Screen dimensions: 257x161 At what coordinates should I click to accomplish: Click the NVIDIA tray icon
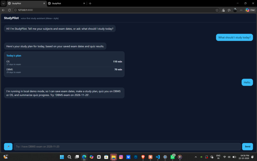(201, 157)
